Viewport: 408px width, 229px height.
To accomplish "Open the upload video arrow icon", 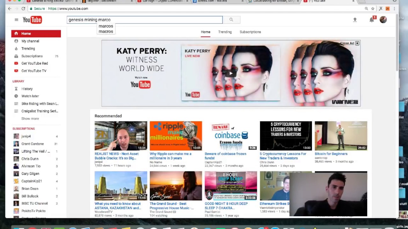I will point(355,20).
